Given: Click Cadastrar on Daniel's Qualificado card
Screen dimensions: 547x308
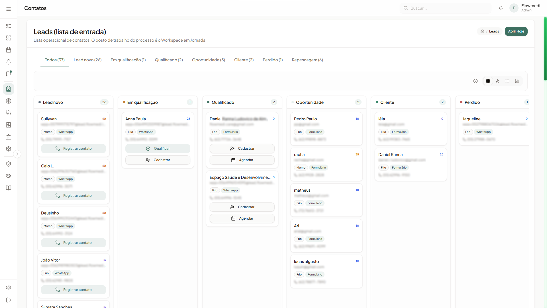Looking at the screenshot, I should pyautogui.click(x=242, y=149).
